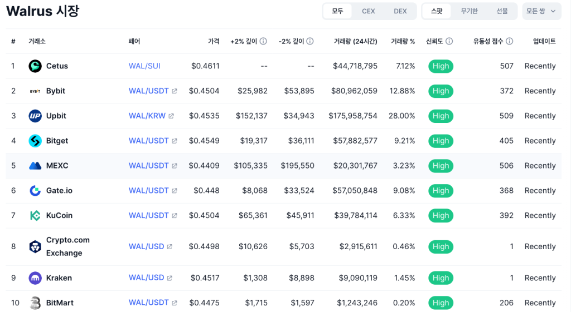Sort by the 가격 column header
This screenshot has height=312, width=571.
coord(214,41)
